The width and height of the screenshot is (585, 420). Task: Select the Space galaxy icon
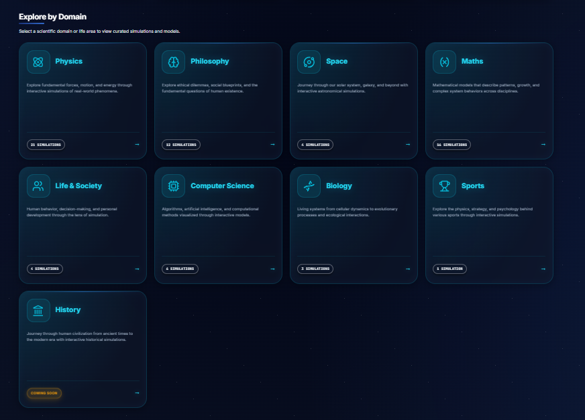(309, 61)
